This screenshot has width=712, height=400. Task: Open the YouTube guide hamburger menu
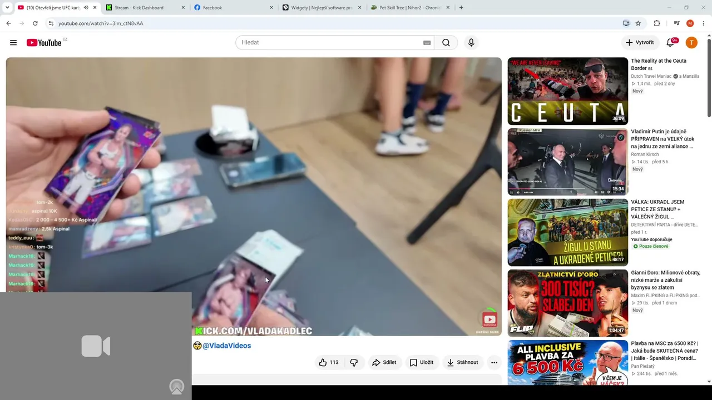[x=13, y=43]
